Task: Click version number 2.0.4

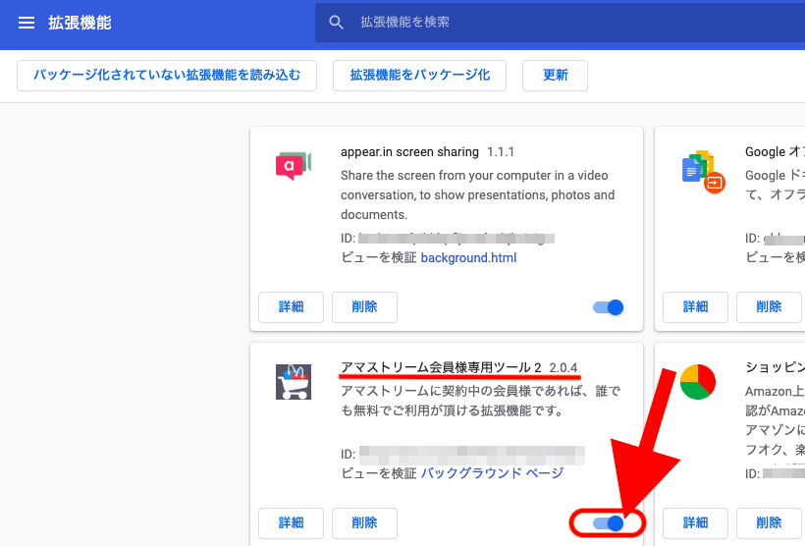Action: 563,368
